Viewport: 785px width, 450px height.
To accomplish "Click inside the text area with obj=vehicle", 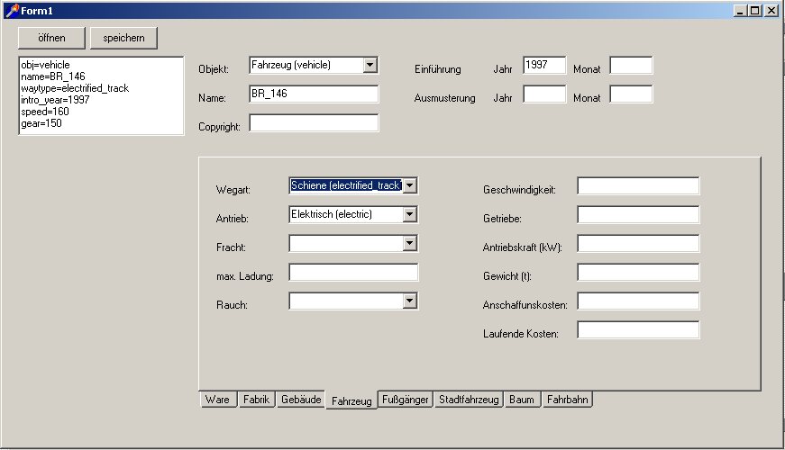I will tap(101, 95).
